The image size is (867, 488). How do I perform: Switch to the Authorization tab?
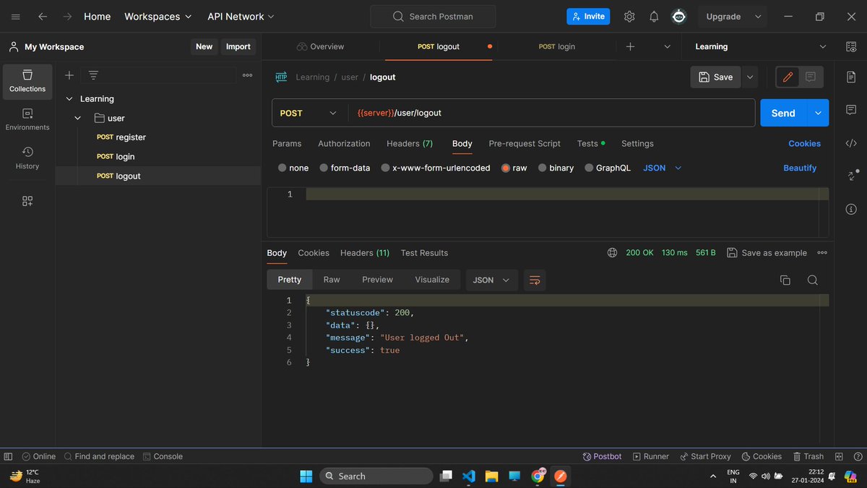(344, 143)
